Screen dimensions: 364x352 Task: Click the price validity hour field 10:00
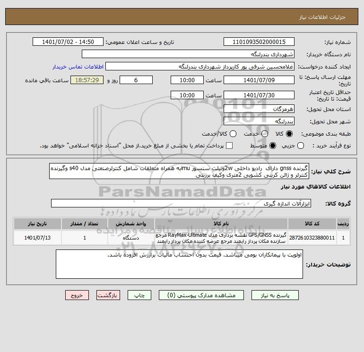[187, 95]
